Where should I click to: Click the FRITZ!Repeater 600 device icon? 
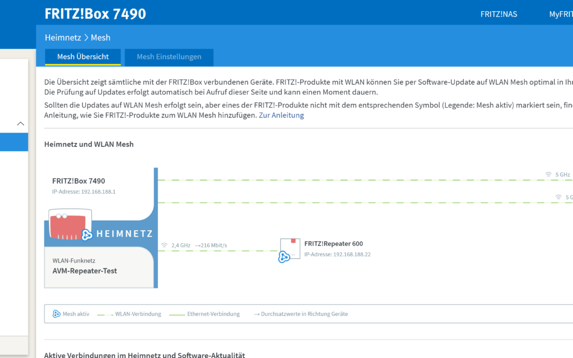[x=291, y=248]
